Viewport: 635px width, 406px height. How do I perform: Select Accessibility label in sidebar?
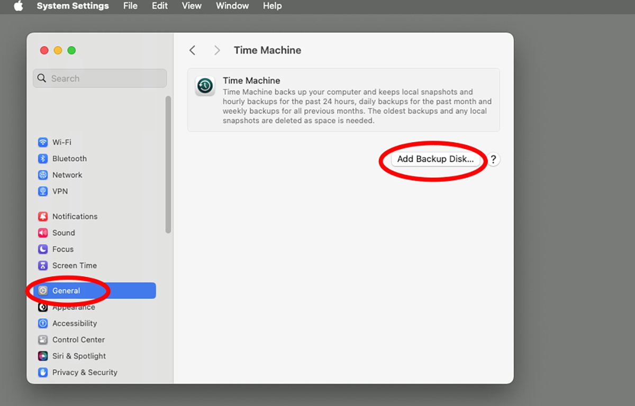click(75, 324)
